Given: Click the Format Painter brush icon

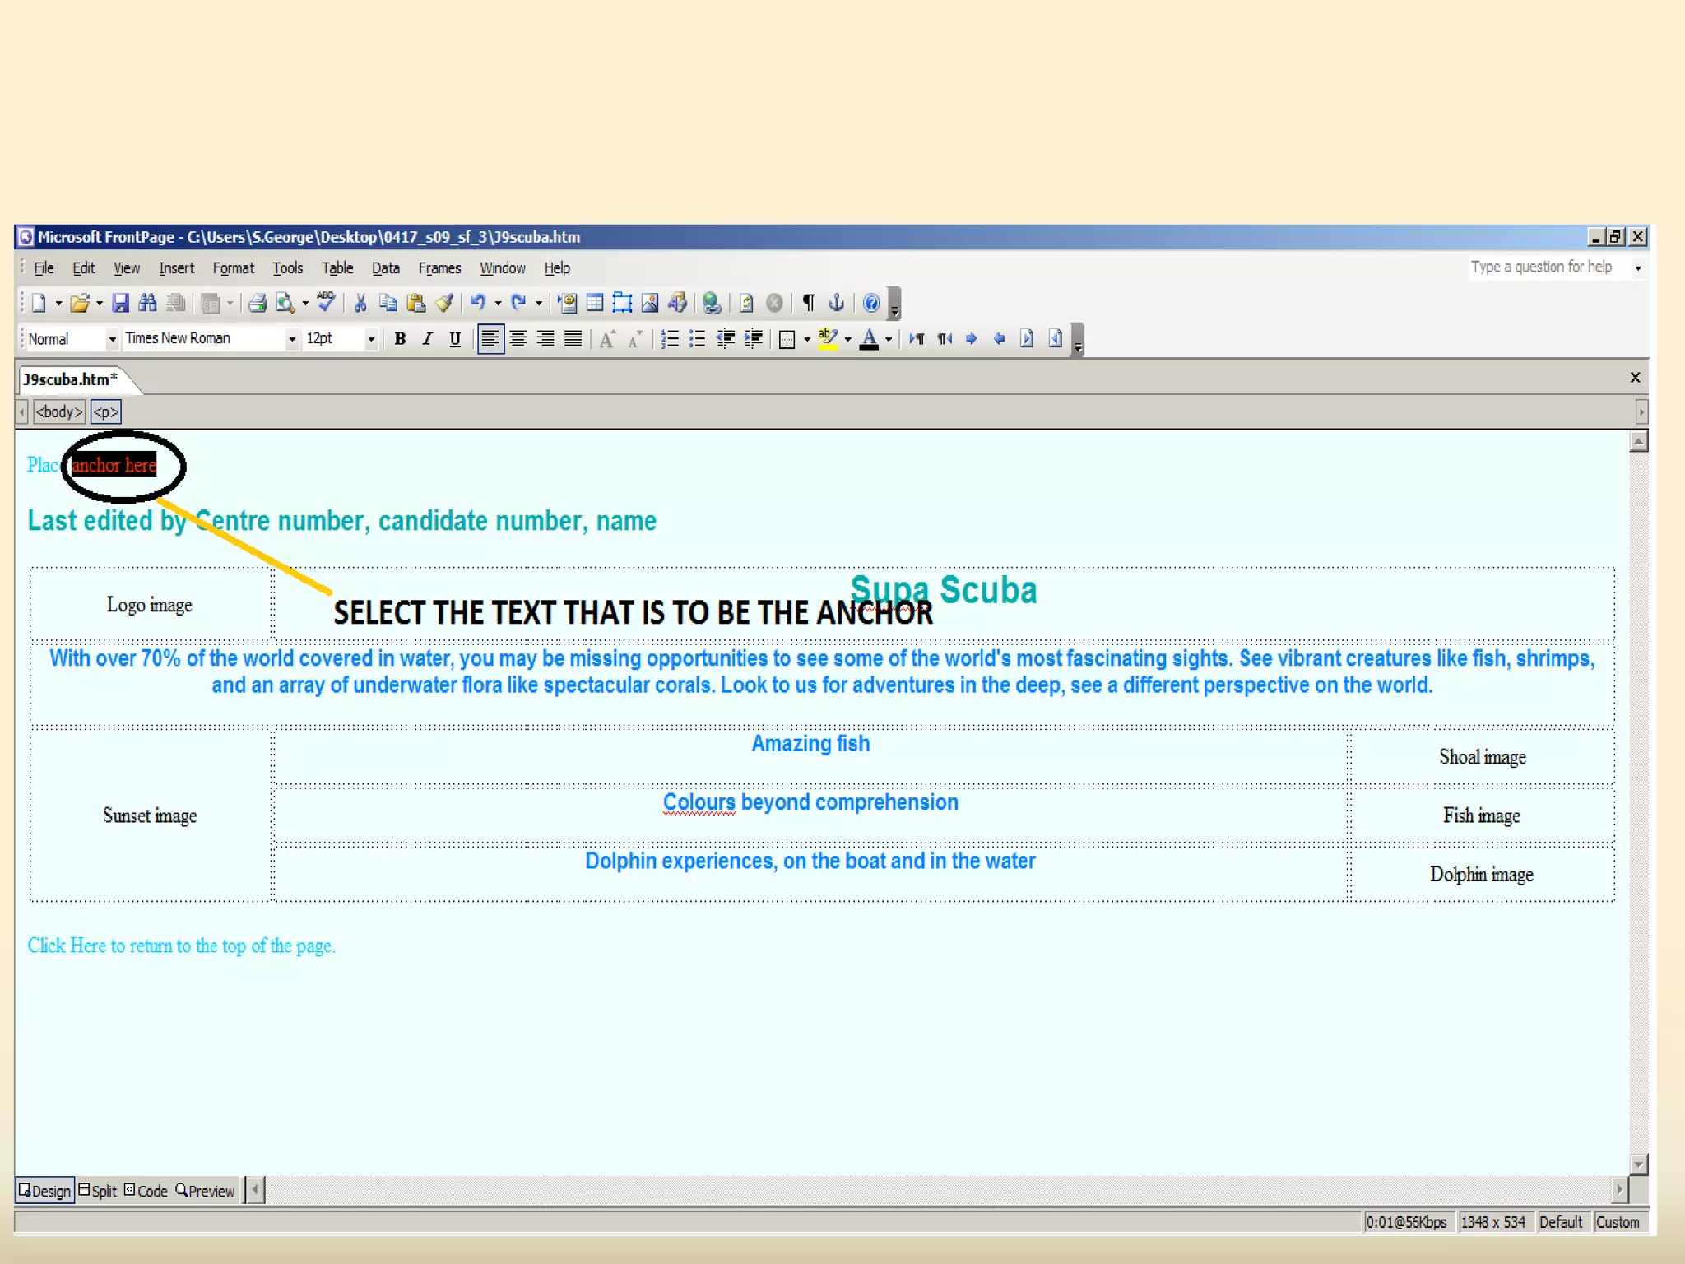Looking at the screenshot, I should tap(444, 303).
